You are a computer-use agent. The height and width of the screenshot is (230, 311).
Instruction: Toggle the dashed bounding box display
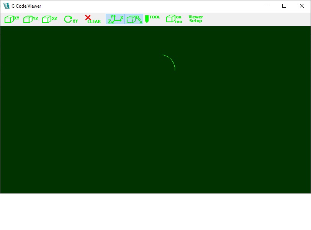(x=134, y=19)
